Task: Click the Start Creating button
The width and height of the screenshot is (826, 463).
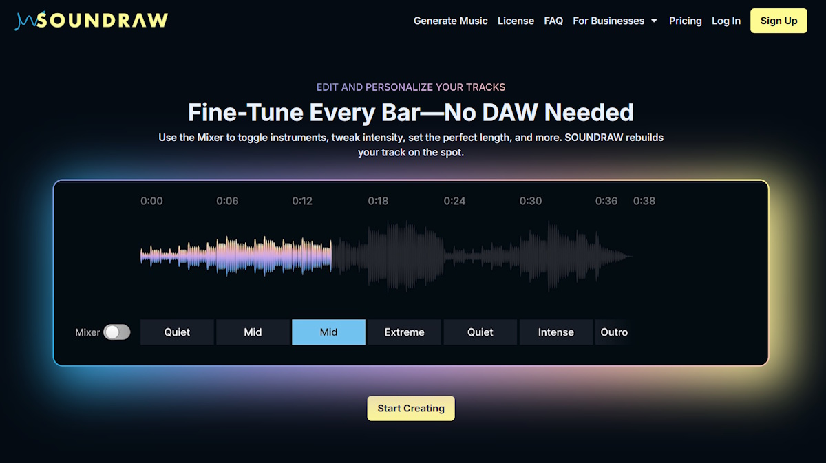Action: [411, 408]
